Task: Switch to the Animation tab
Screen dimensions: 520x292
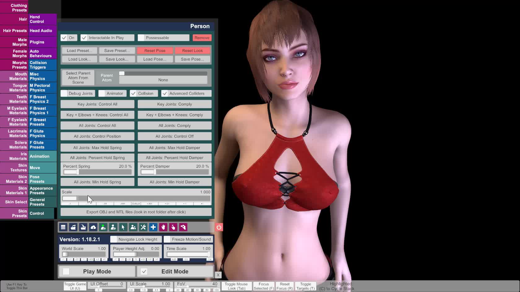Action: pos(42,156)
